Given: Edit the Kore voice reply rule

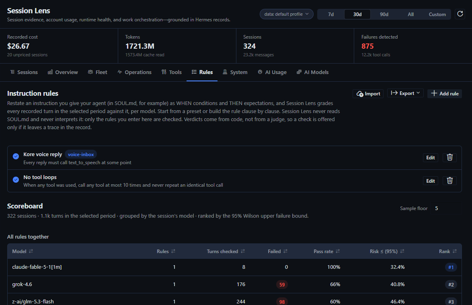Looking at the screenshot, I should tap(431, 157).
